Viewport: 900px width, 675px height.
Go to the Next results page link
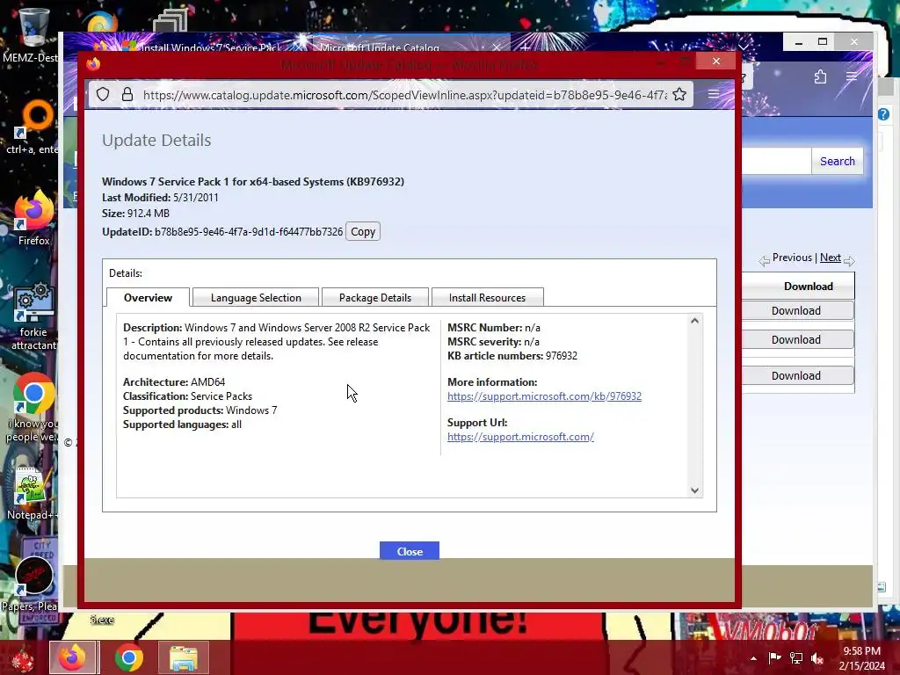(x=830, y=258)
